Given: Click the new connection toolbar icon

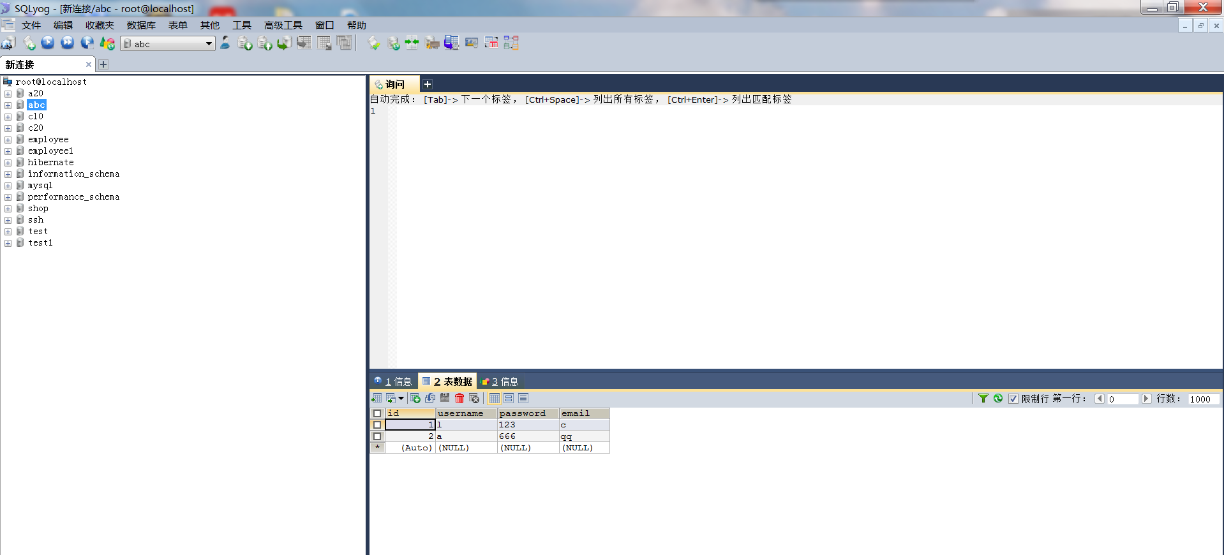Looking at the screenshot, I should tap(8, 43).
